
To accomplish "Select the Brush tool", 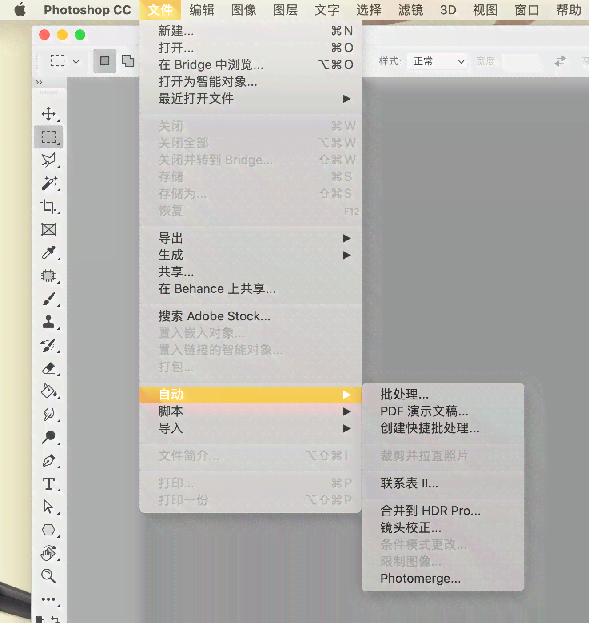I will pos(48,299).
